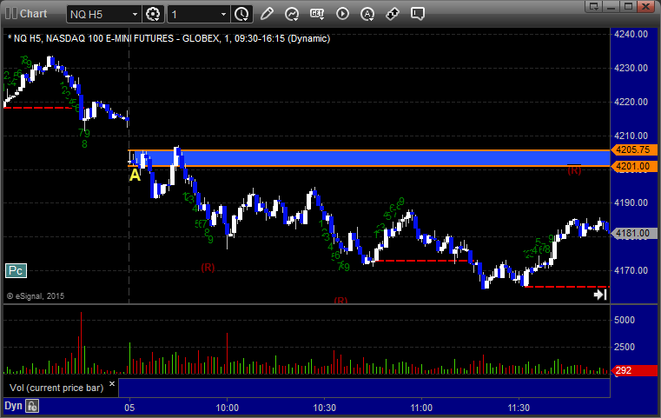661x418 pixels.
Task: Click the symbol settings gear icon
Action: click(153, 14)
